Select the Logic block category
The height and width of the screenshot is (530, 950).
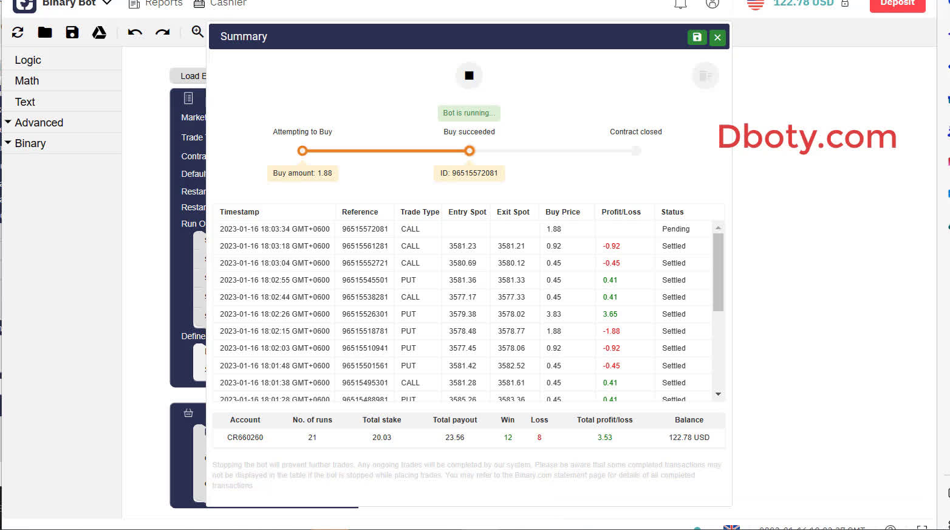pos(28,60)
